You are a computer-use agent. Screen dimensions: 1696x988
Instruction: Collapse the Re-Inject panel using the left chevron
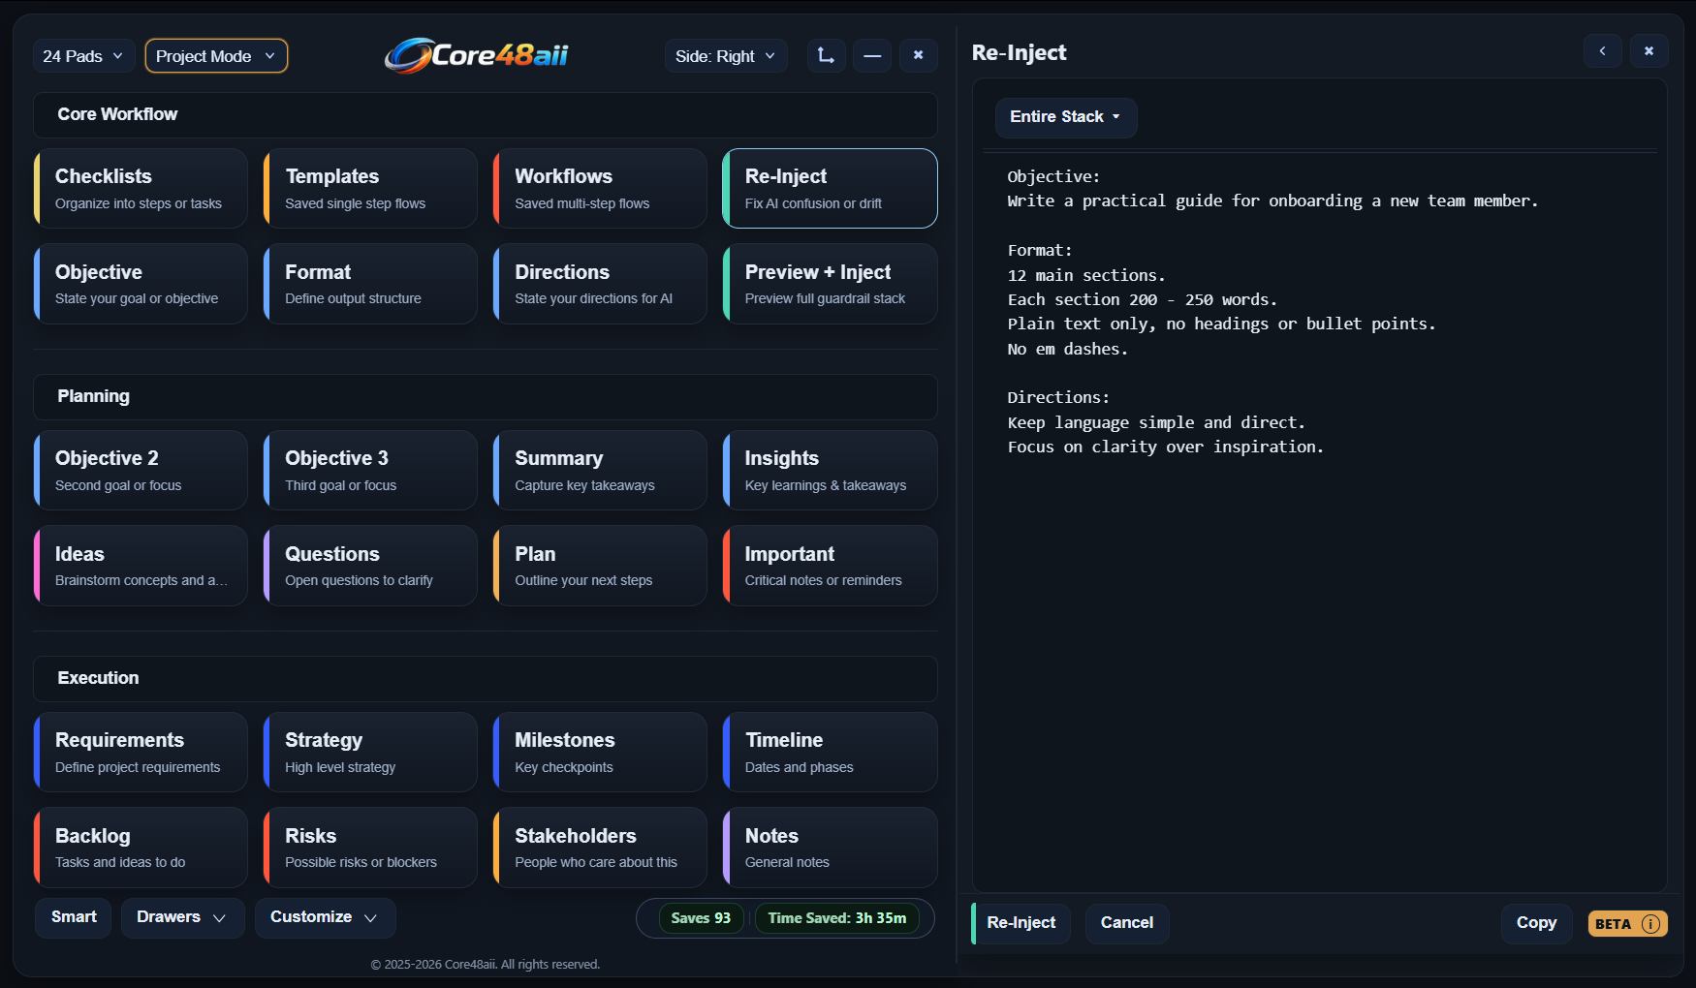[x=1603, y=50]
